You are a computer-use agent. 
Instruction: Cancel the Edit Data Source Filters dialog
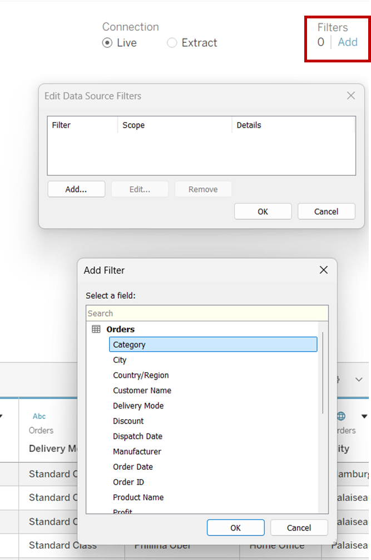327,211
